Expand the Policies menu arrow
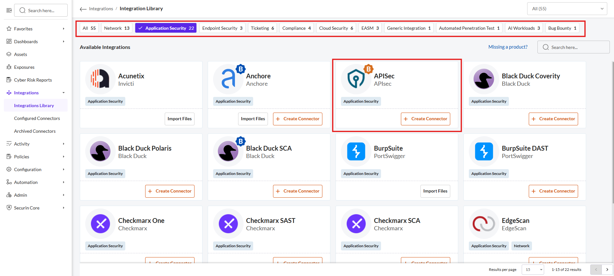The height and width of the screenshot is (276, 614). (x=63, y=157)
